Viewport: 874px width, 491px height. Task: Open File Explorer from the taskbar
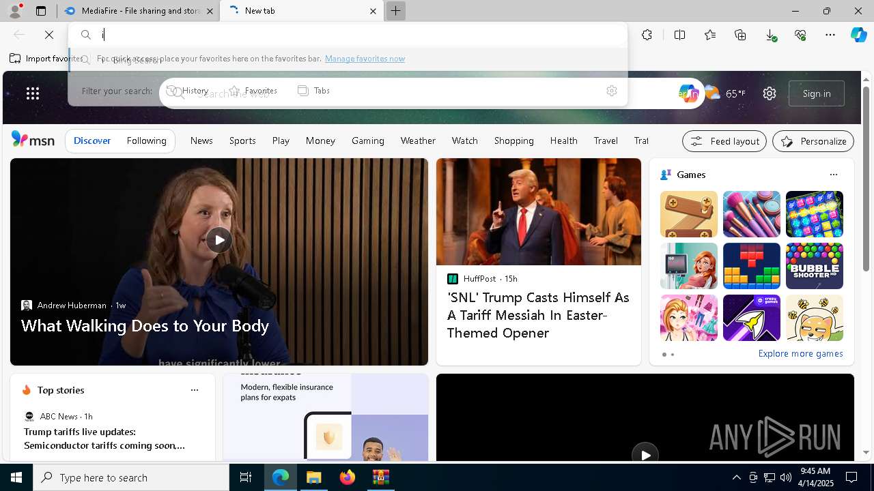pyautogui.click(x=314, y=477)
